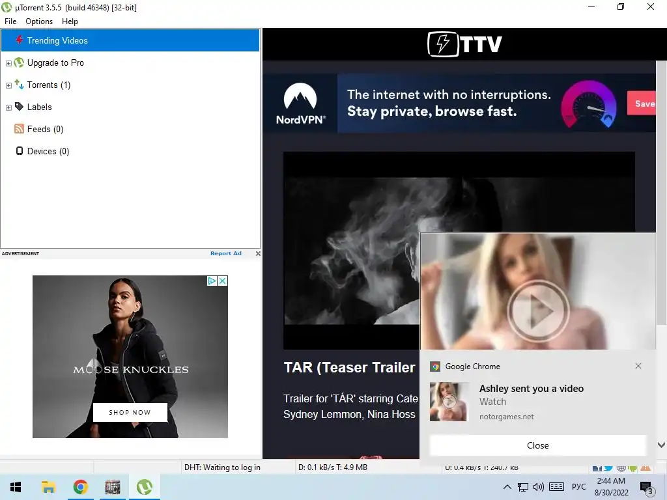Open Feeds via its RSS icon
This screenshot has height=500, width=667.
[x=19, y=128]
